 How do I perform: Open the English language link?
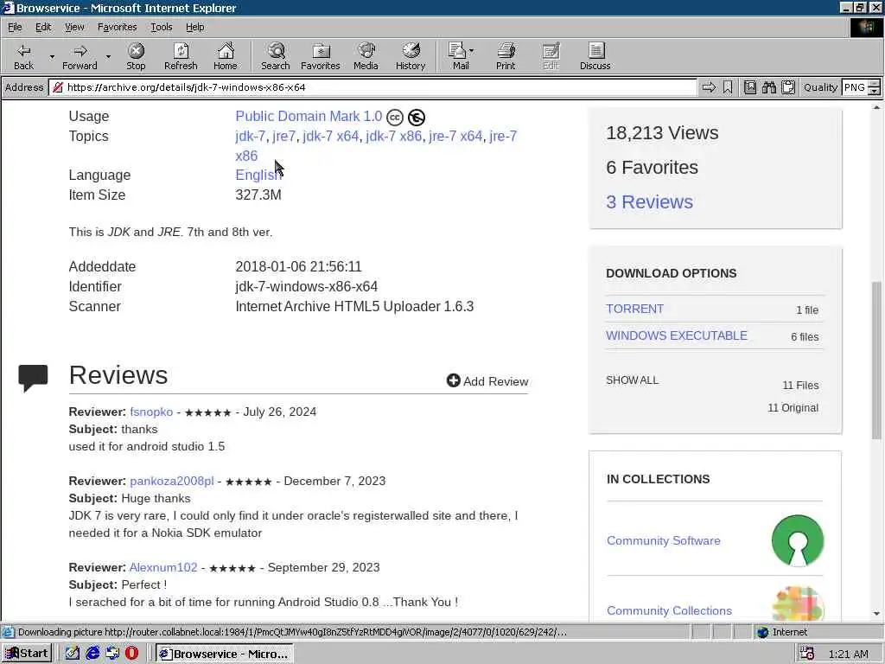pos(257,175)
